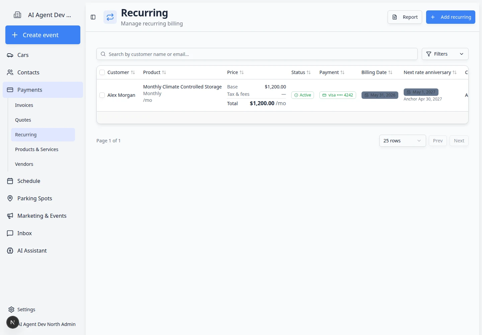Open Marketing & Events menu item
Viewport: 482px width, 335px height.
[43, 216]
